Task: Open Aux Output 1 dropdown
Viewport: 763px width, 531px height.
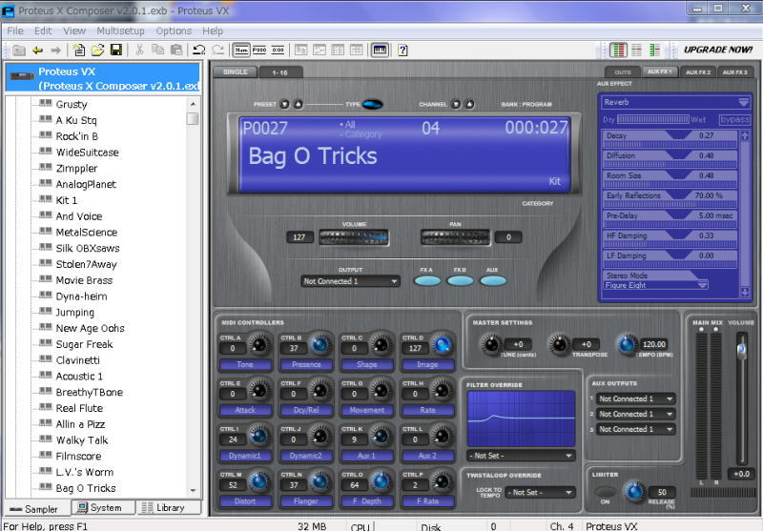Action: click(x=635, y=398)
